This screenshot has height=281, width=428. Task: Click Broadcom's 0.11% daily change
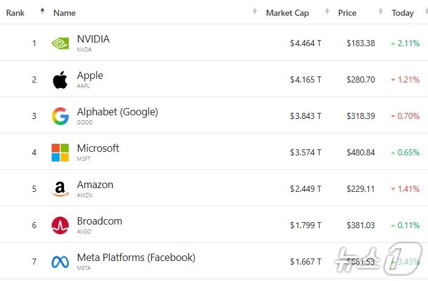pos(409,225)
